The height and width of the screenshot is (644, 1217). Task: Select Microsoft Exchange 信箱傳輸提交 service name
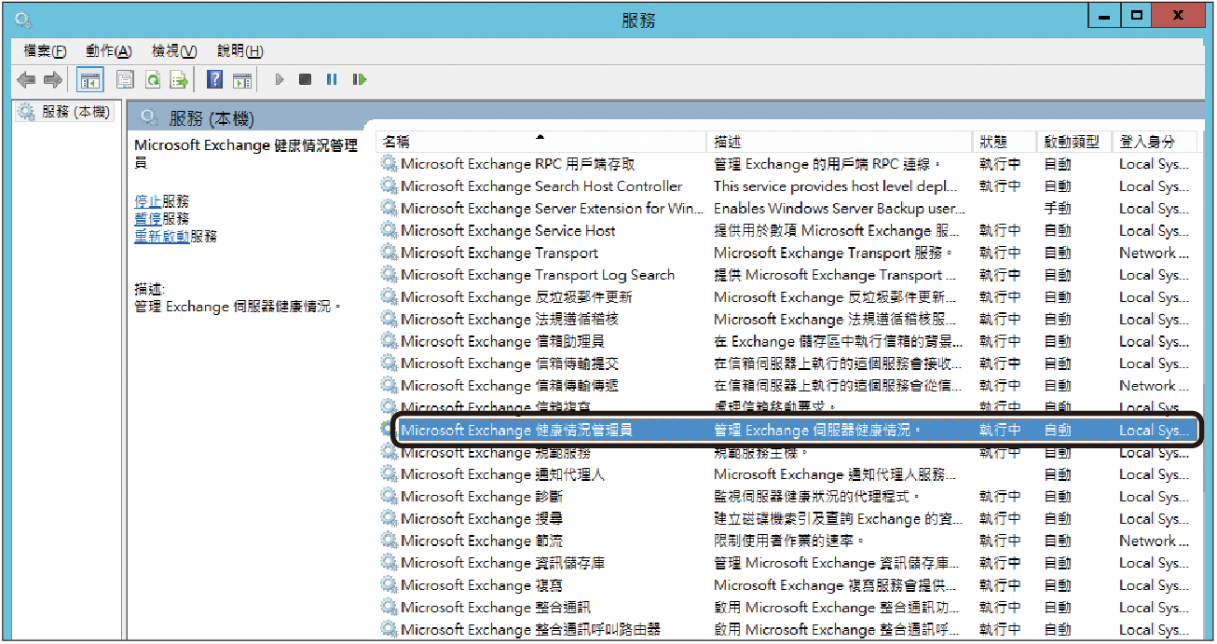(x=509, y=363)
